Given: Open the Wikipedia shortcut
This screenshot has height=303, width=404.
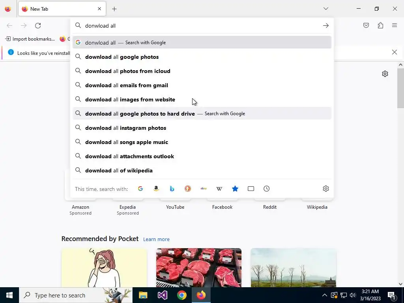Looking at the screenshot, I should coord(317,207).
